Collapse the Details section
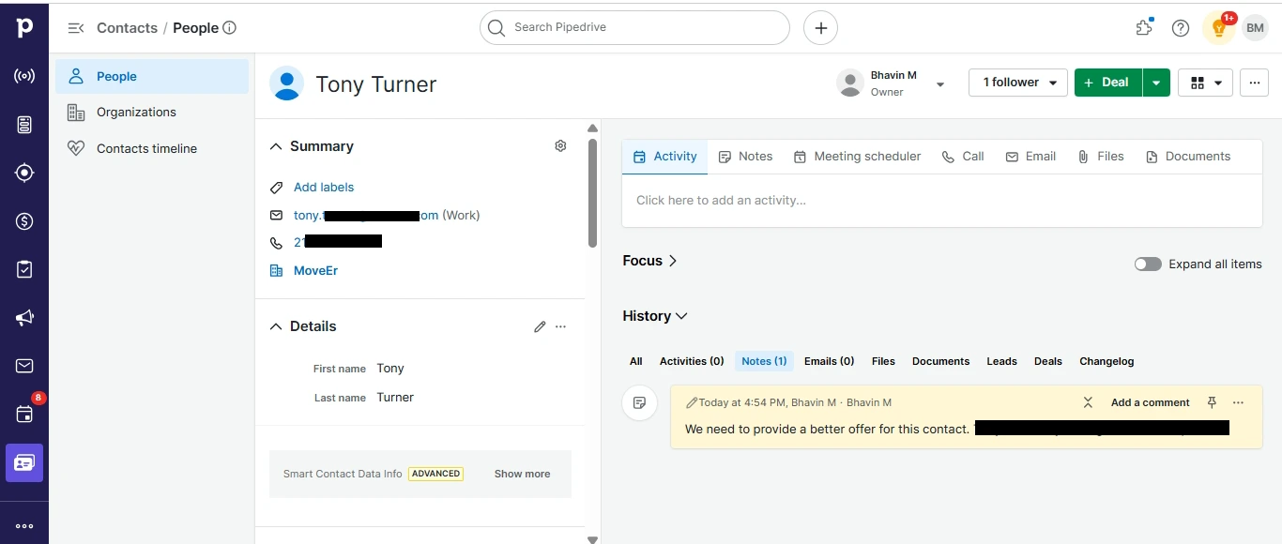This screenshot has width=1282, height=544. pyautogui.click(x=276, y=326)
